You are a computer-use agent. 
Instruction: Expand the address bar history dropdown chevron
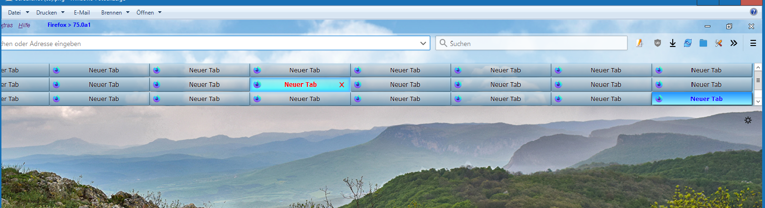(x=423, y=43)
